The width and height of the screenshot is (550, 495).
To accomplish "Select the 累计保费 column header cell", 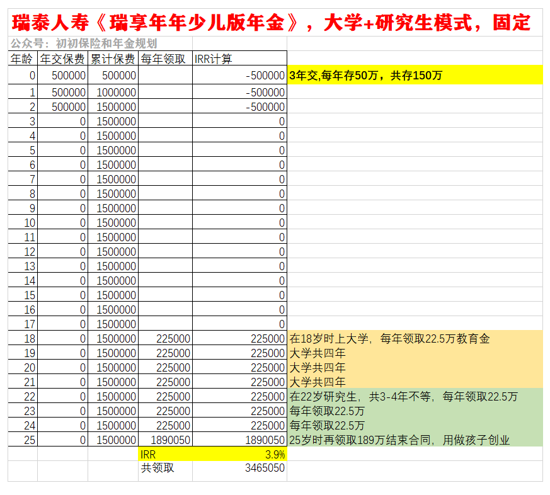I will [113, 58].
